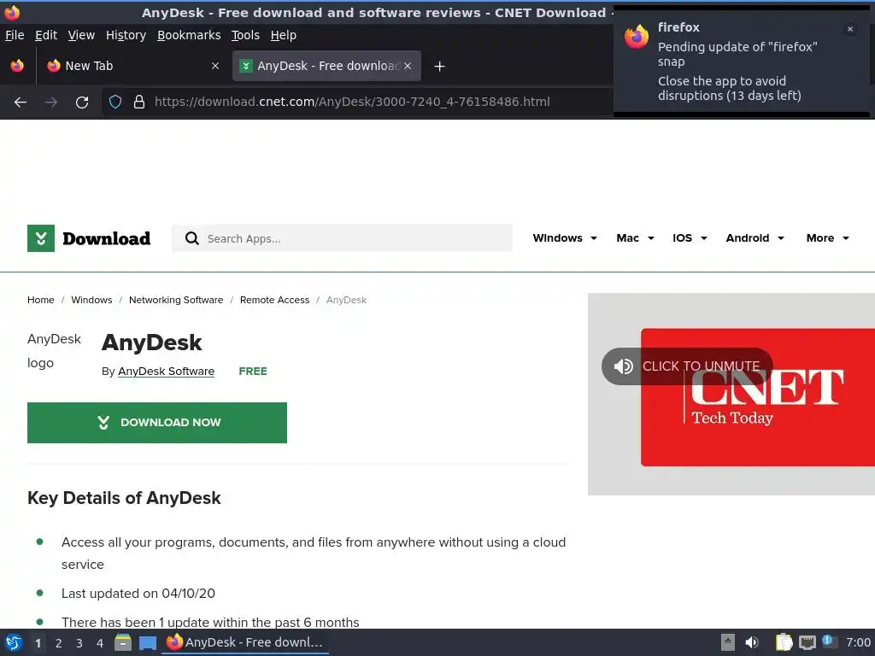Click the forward navigation arrow
This screenshot has height=656, width=875.
[51, 102]
